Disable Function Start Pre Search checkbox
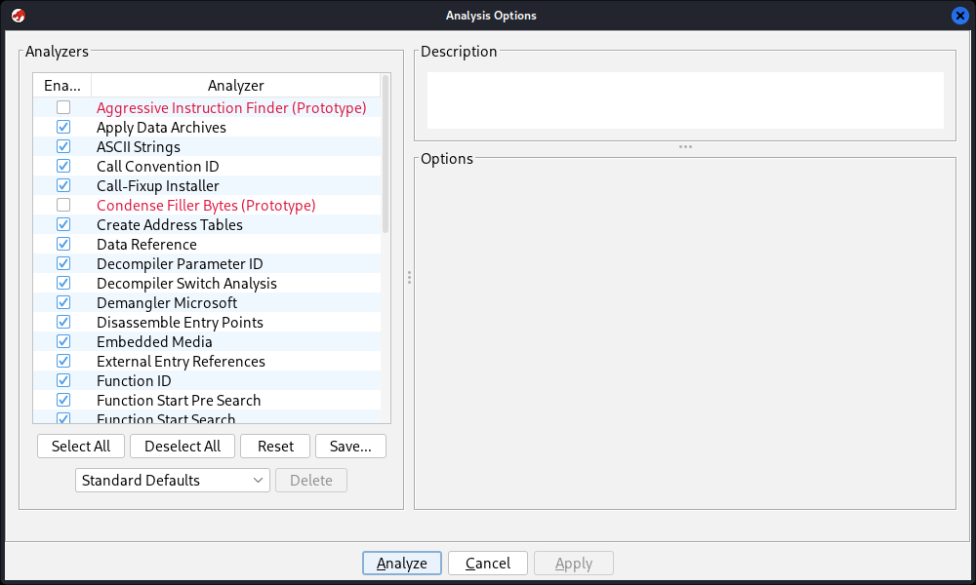 pyautogui.click(x=63, y=401)
